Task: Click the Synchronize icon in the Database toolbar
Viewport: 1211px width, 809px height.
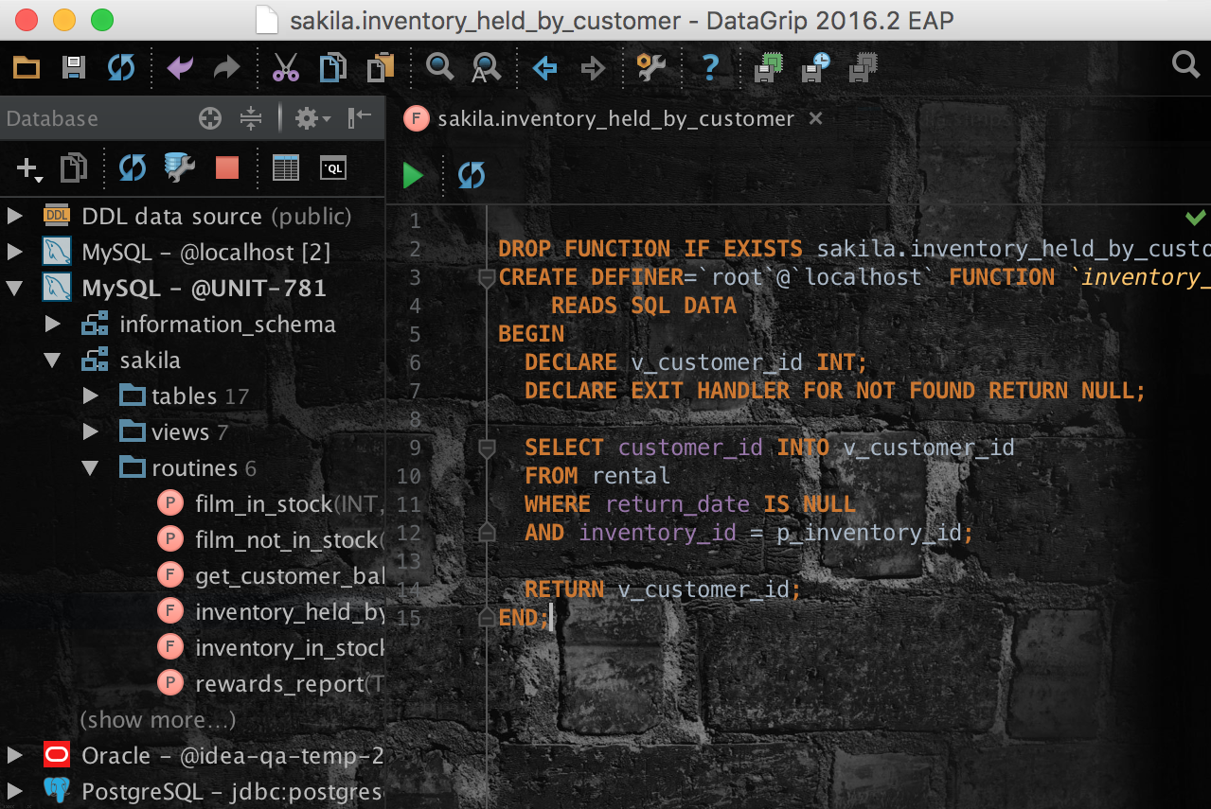Action: [x=132, y=168]
